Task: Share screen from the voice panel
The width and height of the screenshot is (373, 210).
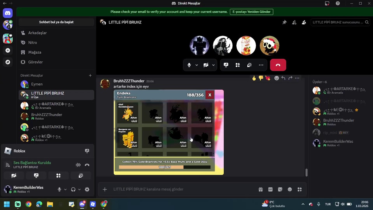Action: (36, 176)
